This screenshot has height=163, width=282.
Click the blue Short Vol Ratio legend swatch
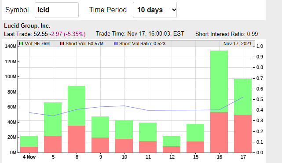(x=116, y=43)
